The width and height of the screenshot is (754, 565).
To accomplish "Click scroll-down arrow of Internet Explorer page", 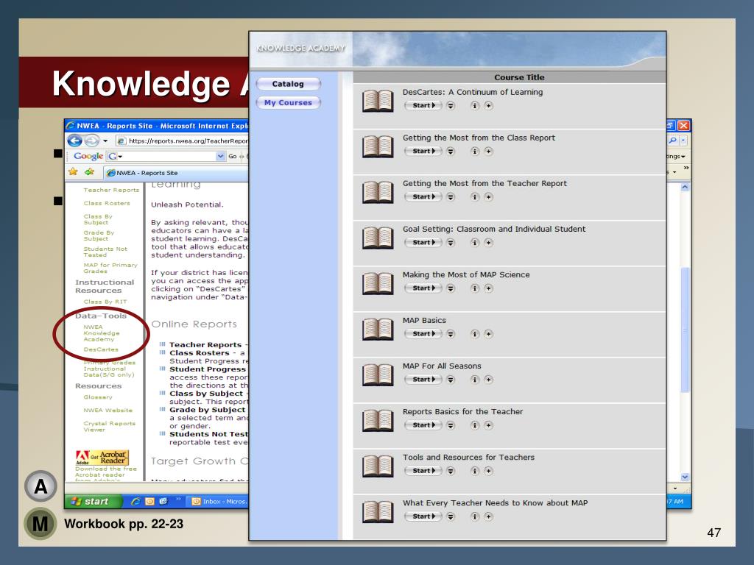I will (685, 477).
